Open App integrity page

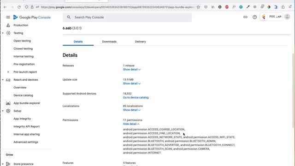[x=22, y=119]
